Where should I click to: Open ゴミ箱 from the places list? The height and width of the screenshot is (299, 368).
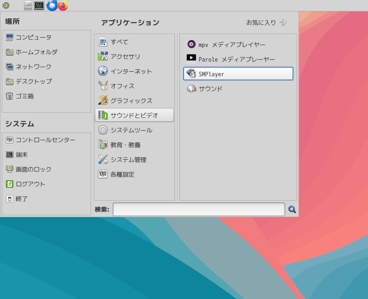(x=25, y=96)
